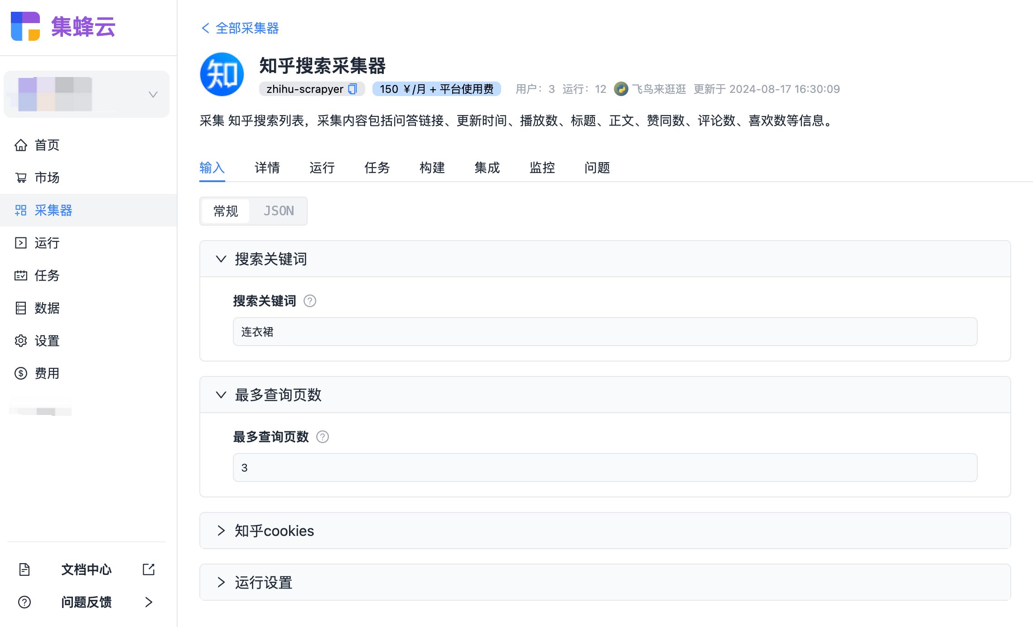The width and height of the screenshot is (1033, 627).
Task: Click the shopping cart icon for 市场
Action: pos(21,178)
